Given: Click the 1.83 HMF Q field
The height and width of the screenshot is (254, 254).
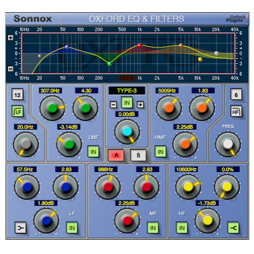Looking at the screenshot, I should (203, 90).
